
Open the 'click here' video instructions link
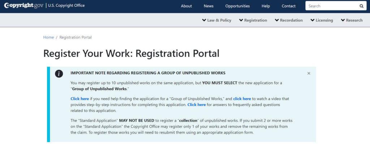tap(242, 99)
